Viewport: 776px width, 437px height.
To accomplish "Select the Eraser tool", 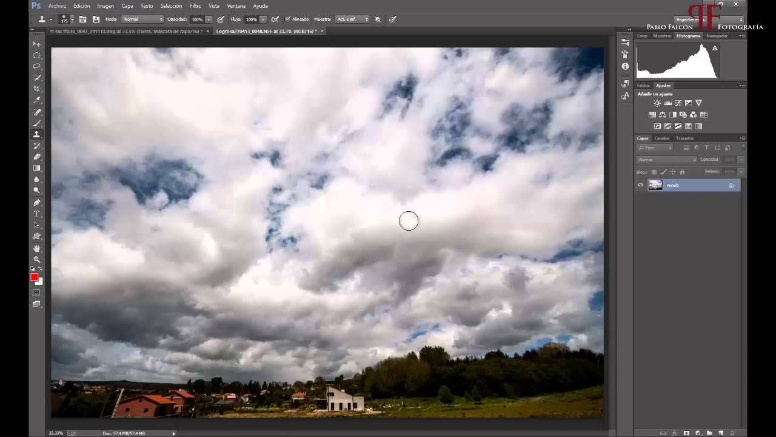I will [x=37, y=157].
